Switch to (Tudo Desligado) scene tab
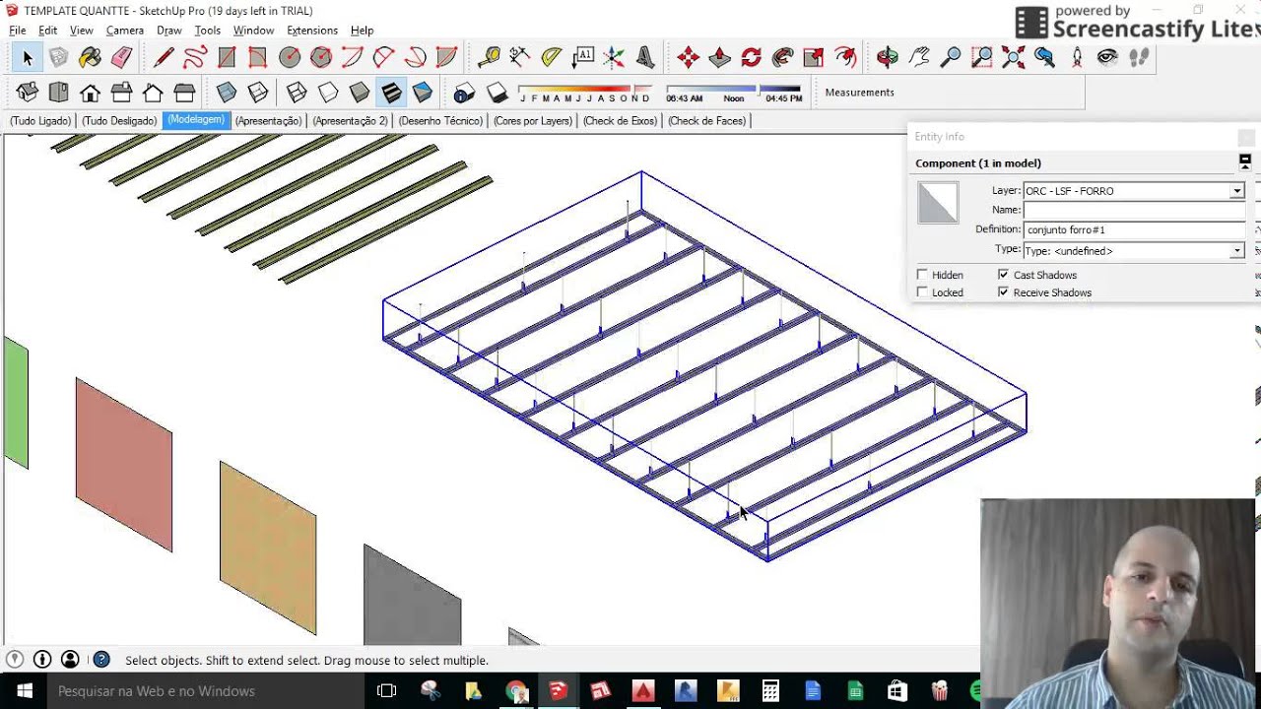 [x=119, y=121]
